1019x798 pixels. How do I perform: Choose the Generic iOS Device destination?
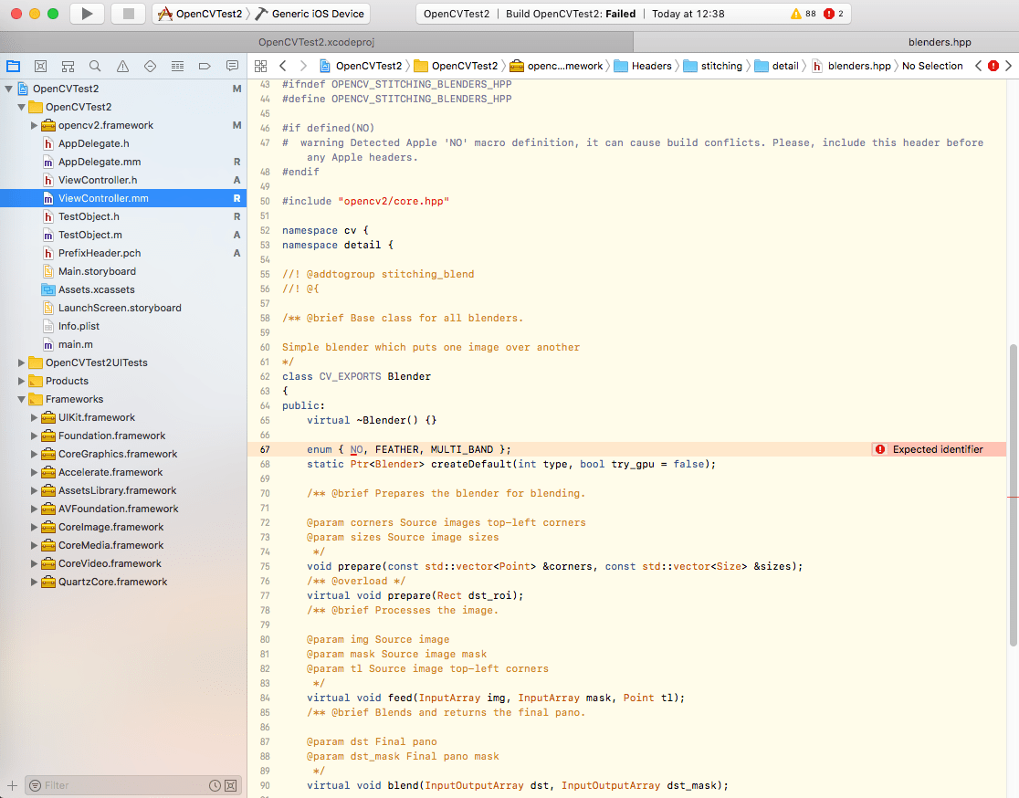tap(310, 14)
